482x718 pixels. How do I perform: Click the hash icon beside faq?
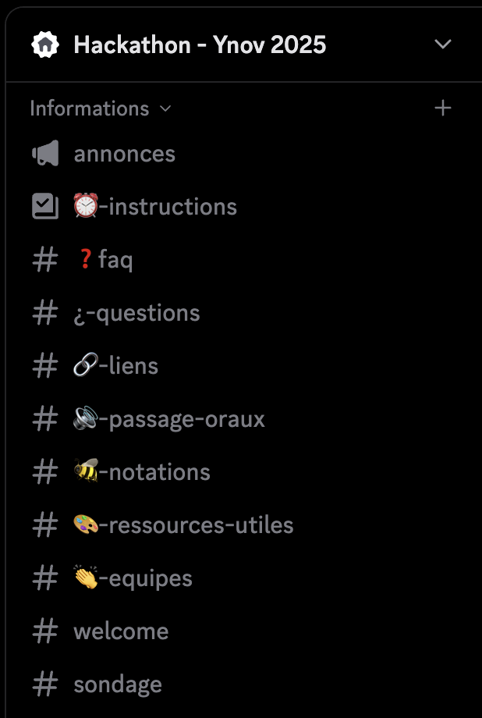(45, 260)
